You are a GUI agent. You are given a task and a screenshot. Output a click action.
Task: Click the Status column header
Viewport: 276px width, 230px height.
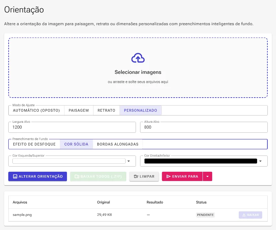click(201, 202)
